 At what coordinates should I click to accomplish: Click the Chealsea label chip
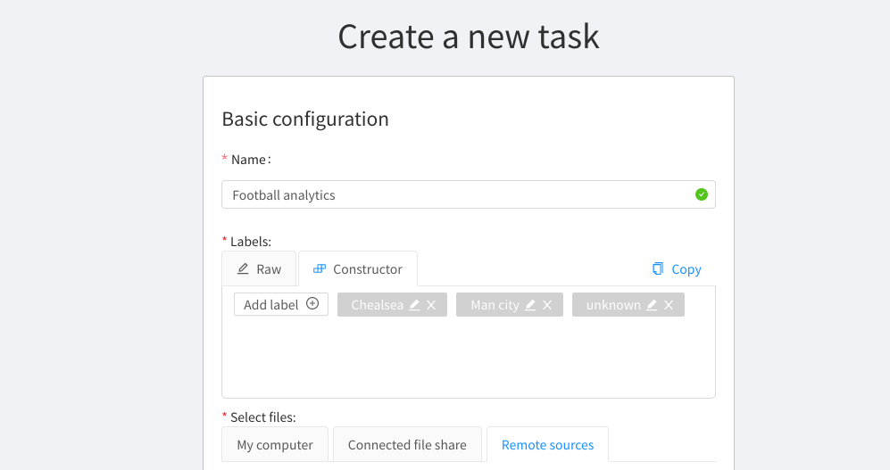(392, 305)
